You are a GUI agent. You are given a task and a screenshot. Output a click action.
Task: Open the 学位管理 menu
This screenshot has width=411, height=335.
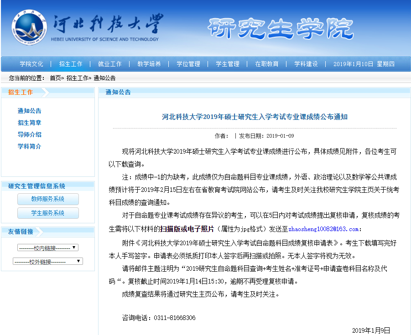(188, 64)
